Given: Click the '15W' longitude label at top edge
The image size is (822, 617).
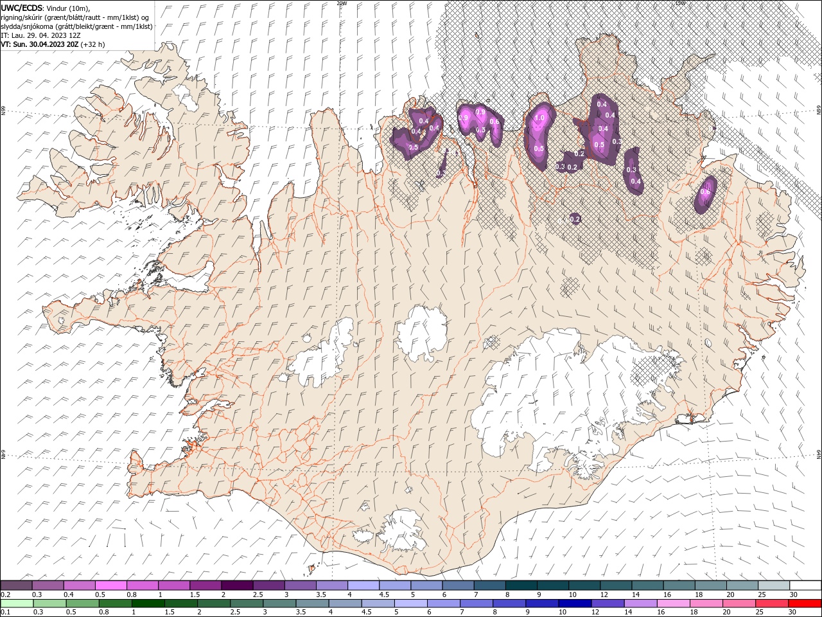Looking at the screenshot, I should pos(680,3).
